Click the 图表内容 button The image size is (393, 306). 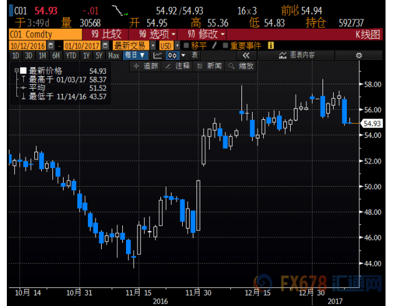point(298,56)
